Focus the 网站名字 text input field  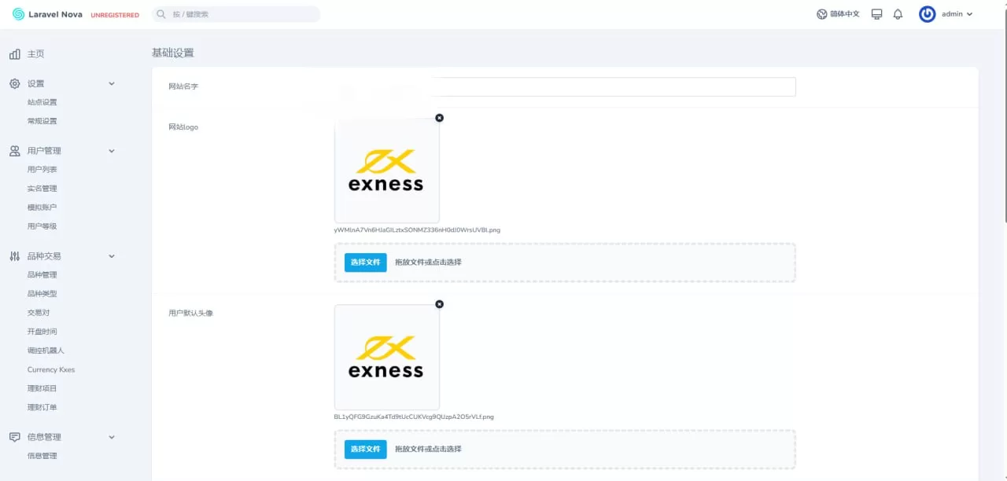tap(614, 86)
